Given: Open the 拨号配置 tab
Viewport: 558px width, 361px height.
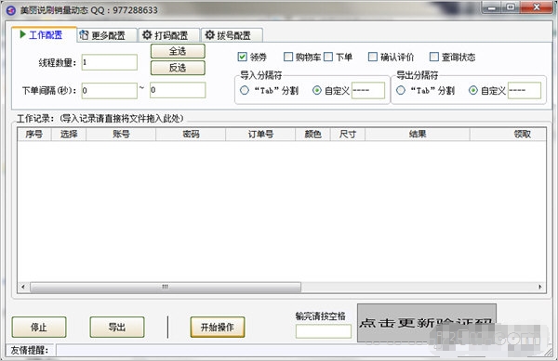Looking at the screenshot, I should click(232, 35).
